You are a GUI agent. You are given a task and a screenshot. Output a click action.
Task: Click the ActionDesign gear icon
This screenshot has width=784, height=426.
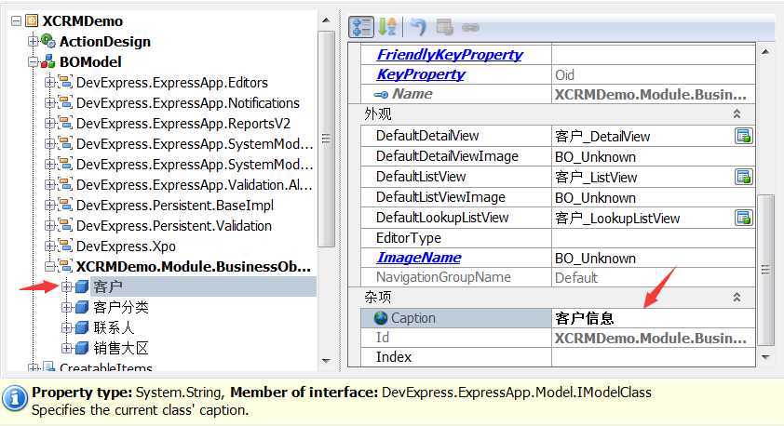point(48,41)
